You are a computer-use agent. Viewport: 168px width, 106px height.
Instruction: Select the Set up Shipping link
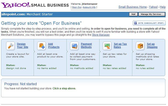(152, 46)
